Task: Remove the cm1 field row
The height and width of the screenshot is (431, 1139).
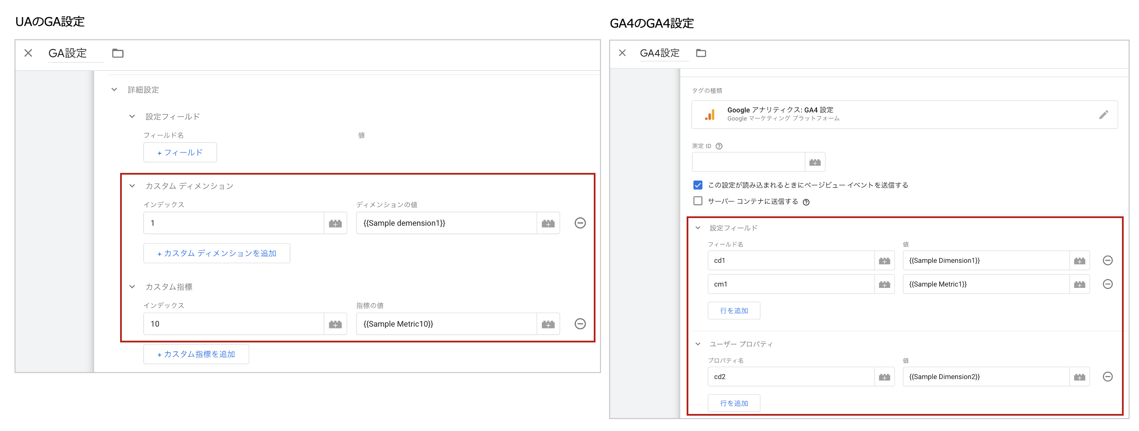Action: (1107, 284)
